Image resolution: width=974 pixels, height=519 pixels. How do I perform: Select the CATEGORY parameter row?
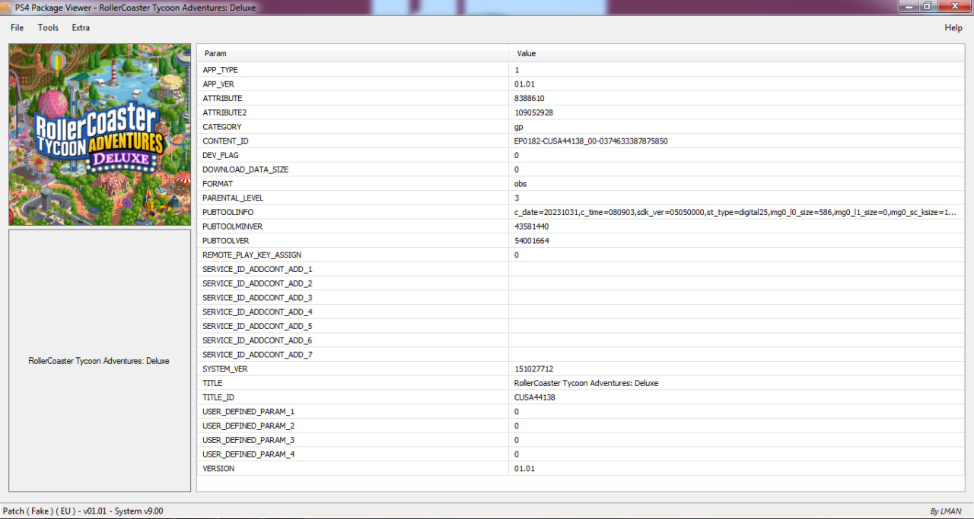[x=581, y=127]
